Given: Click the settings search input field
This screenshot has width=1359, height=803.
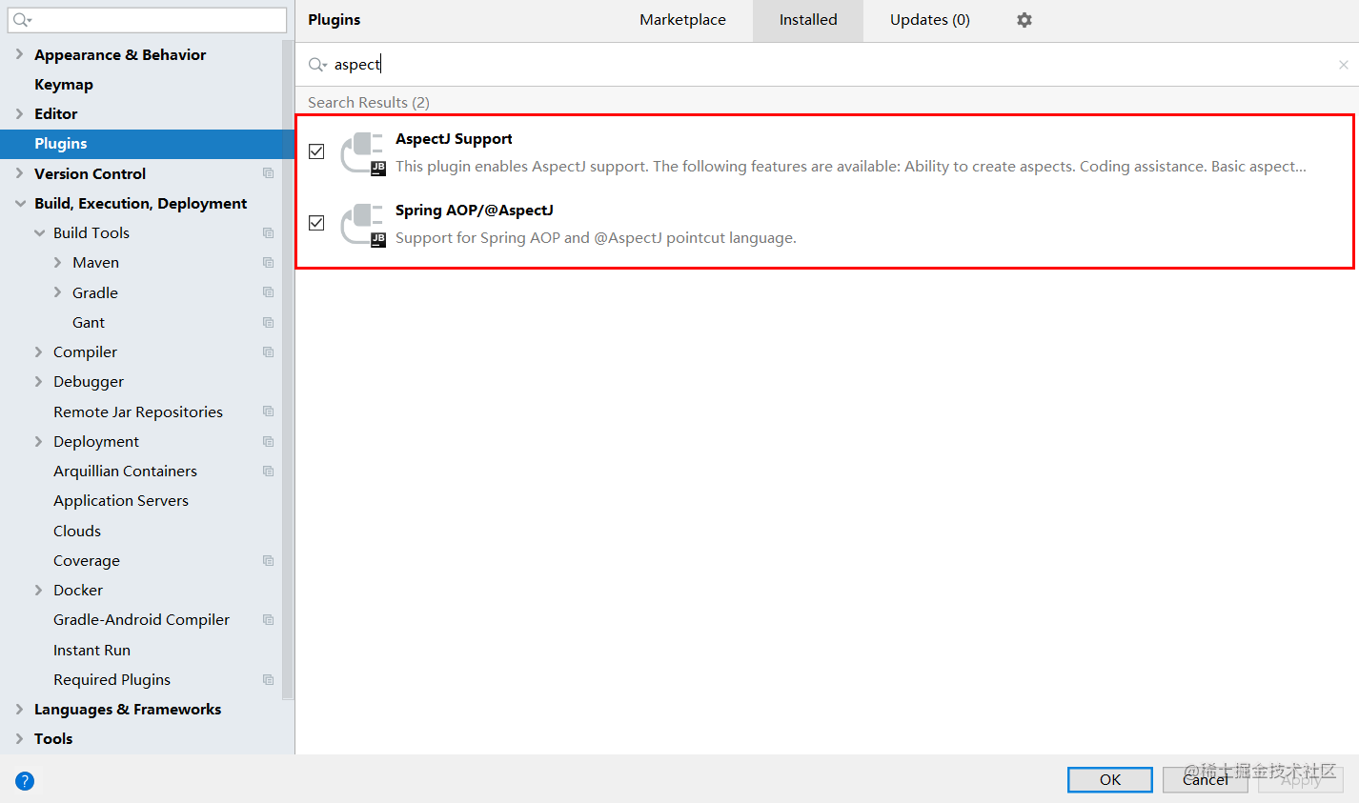Looking at the screenshot, I should [x=147, y=20].
